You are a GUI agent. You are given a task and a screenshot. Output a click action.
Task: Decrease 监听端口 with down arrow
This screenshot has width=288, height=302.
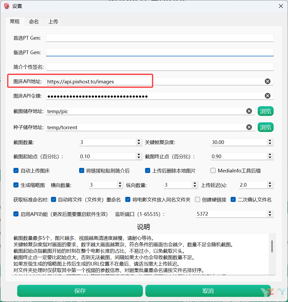click(270, 215)
